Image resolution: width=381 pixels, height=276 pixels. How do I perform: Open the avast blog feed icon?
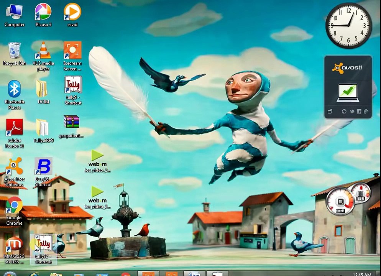[x=366, y=112]
